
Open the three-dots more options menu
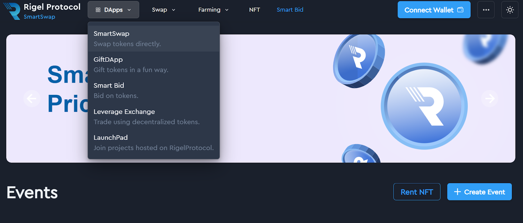click(x=486, y=10)
